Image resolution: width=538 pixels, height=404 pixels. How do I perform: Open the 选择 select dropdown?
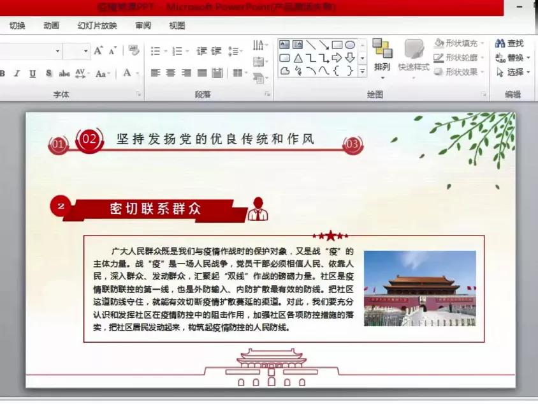tap(513, 72)
